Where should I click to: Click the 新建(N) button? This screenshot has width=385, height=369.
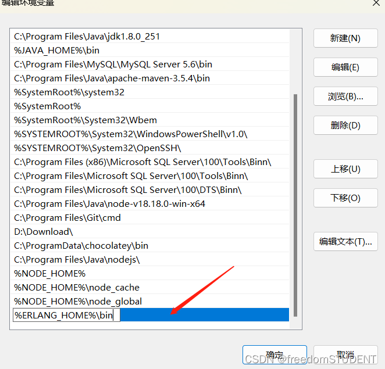pos(345,38)
